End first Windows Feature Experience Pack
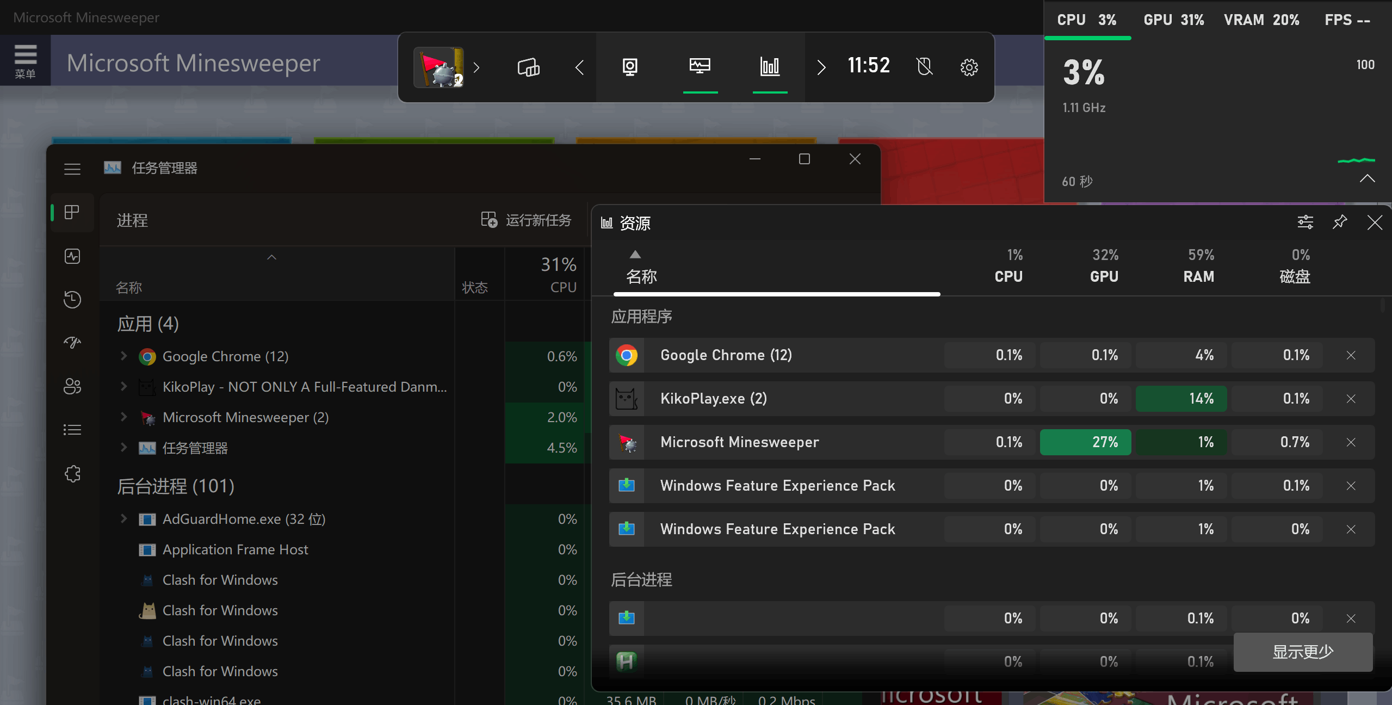The image size is (1392, 705). click(x=1351, y=486)
